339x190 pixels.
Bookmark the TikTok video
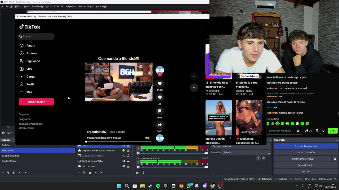160,111
